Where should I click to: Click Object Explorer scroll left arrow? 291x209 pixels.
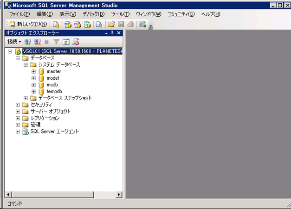[8, 195]
